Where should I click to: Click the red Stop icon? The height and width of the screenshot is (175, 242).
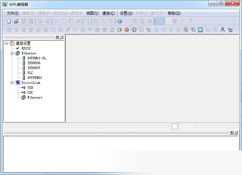(x=127, y=30)
